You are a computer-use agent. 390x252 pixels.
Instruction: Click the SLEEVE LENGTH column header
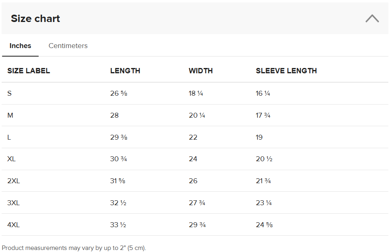click(x=286, y=71)
